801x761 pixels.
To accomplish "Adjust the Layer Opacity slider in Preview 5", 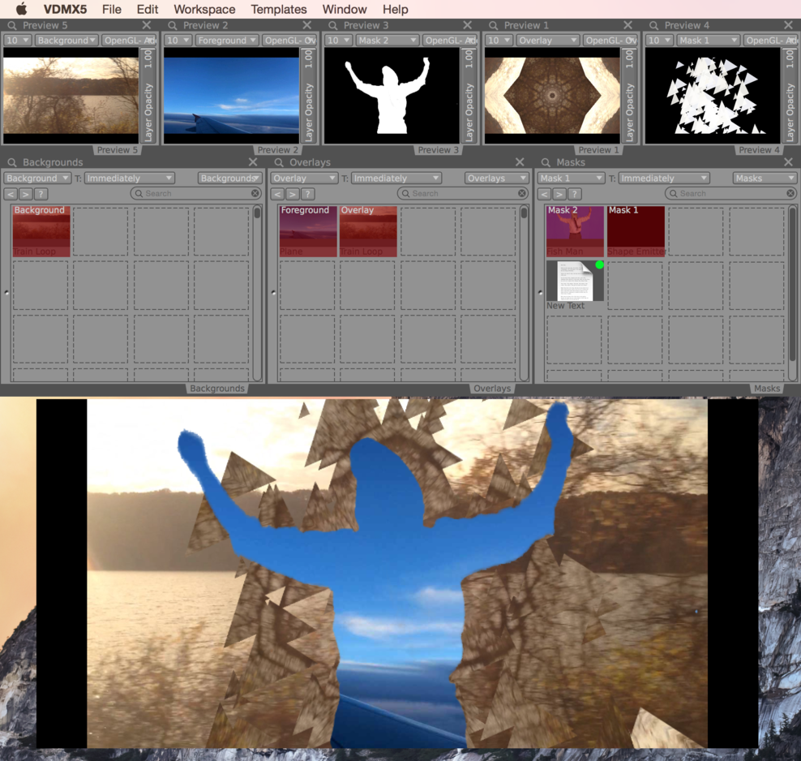I will tap(148, 96).
